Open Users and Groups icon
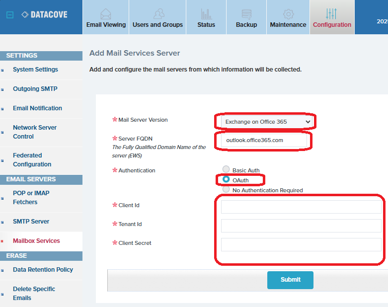This screenshot has width=388, height=307. click(157, 13)
